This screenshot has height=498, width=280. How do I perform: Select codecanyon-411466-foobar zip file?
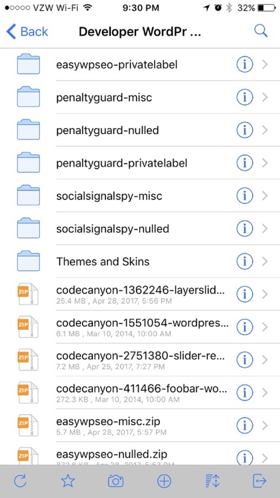[x=140, y=393]
